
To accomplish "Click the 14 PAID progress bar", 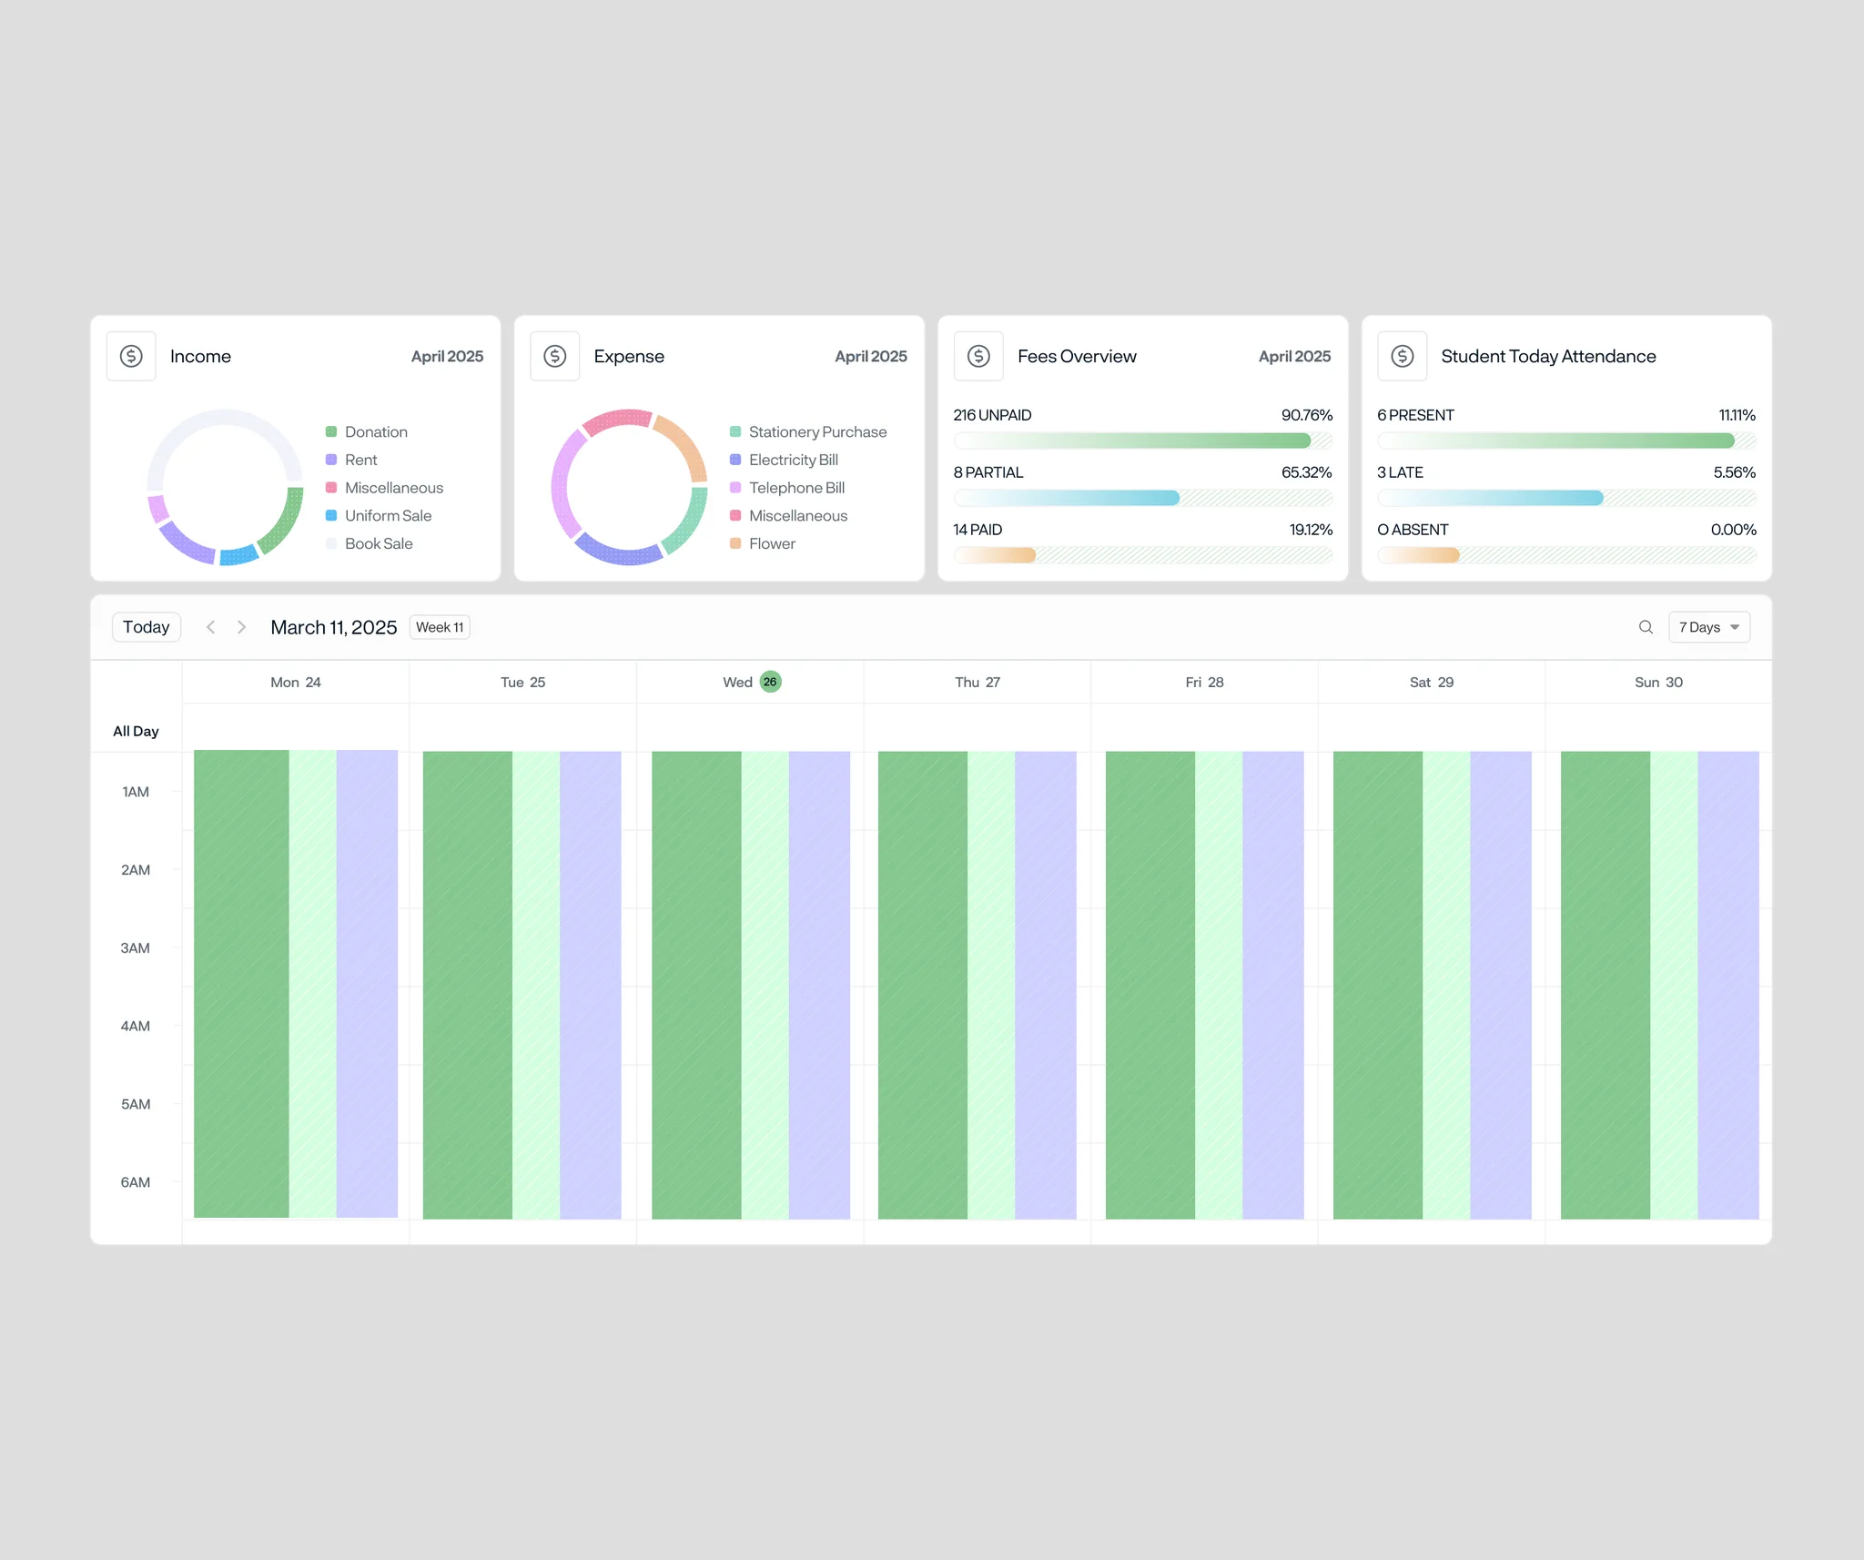I will [x=1143, y=555].
